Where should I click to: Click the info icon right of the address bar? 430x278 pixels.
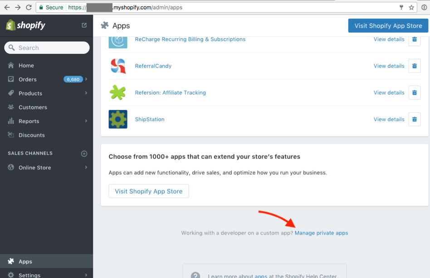[x=424, y=7]
